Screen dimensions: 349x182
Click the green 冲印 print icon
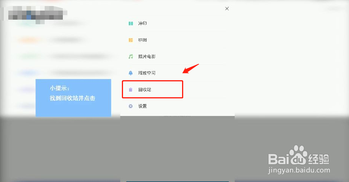click(131, 23)
